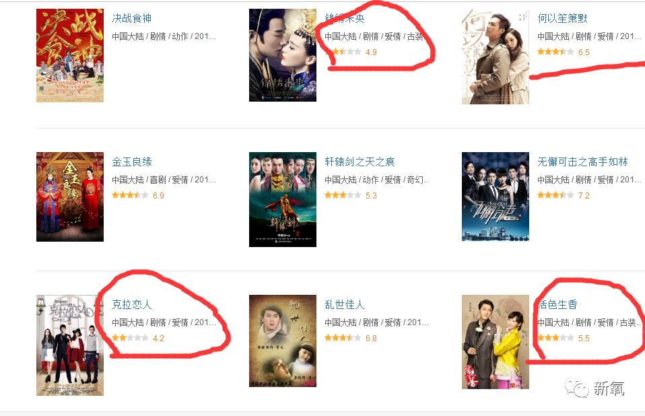
Task: Click the 轩辕剑之天之痕 poster thumbnail
Action: [283, 199]
